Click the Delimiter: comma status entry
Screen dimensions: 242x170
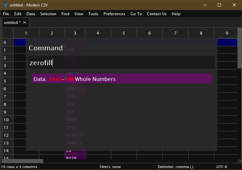pos(176,167)
